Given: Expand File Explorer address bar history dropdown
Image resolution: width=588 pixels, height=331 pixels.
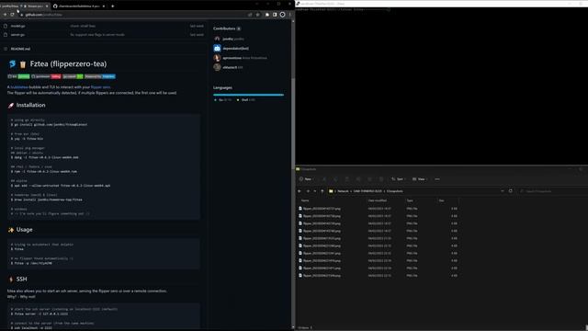Looking at the screenshot, I should point(503,191).
